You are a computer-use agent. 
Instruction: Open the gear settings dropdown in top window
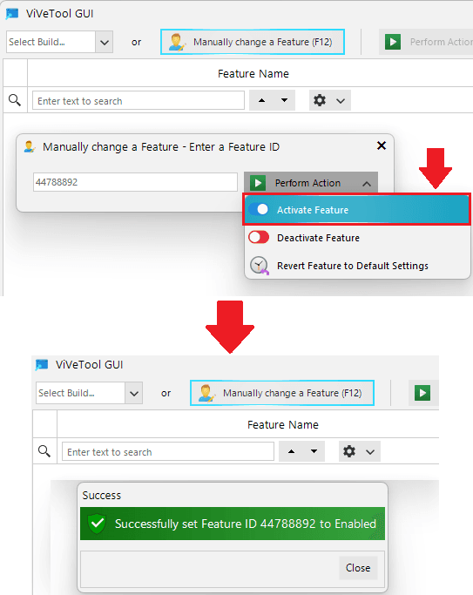[329, 100]
